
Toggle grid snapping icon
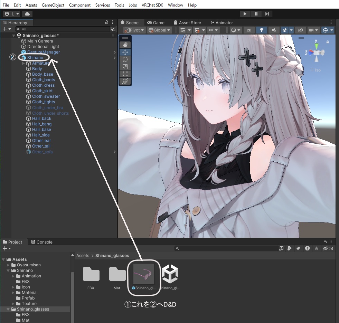197,30
